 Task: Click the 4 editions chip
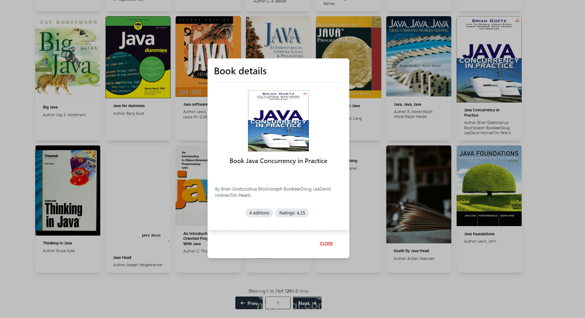[x=259, y=213]
